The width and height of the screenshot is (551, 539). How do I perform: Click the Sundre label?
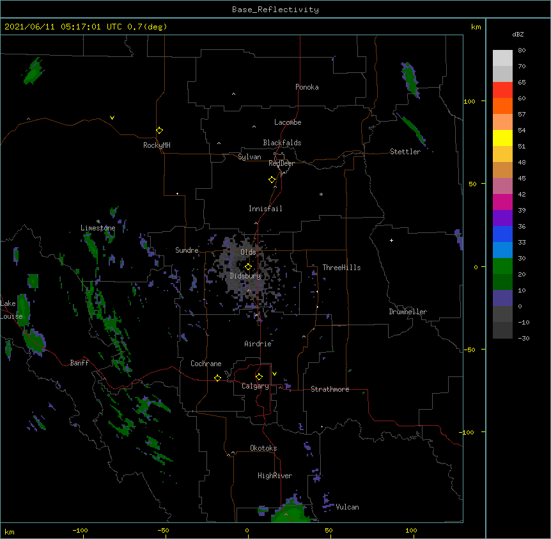tap(187, 250)
